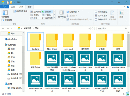
Task: Switch to Share (共享) tab
Action: tap(21, 7)
